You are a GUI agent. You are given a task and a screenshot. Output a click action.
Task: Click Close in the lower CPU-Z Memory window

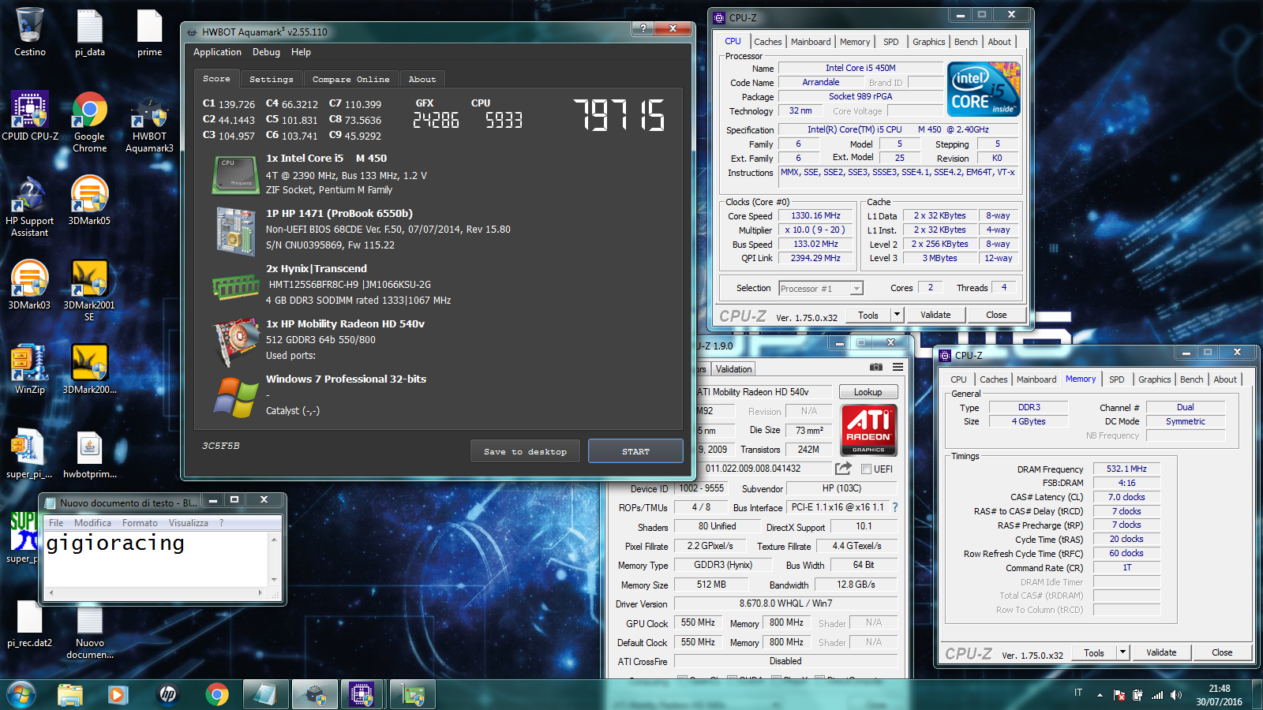(x=1222, y=652)
